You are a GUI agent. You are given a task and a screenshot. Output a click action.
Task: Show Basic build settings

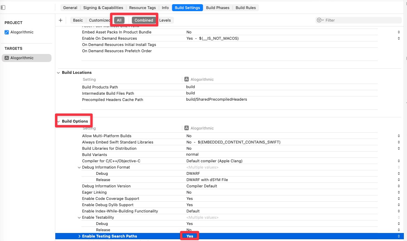[78, 20]
